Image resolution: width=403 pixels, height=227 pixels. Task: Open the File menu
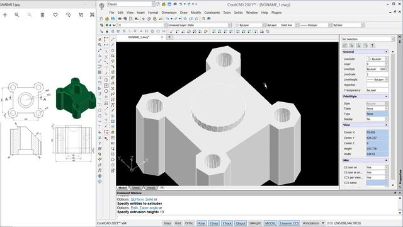pyautogui.click(x=111, y=13)
